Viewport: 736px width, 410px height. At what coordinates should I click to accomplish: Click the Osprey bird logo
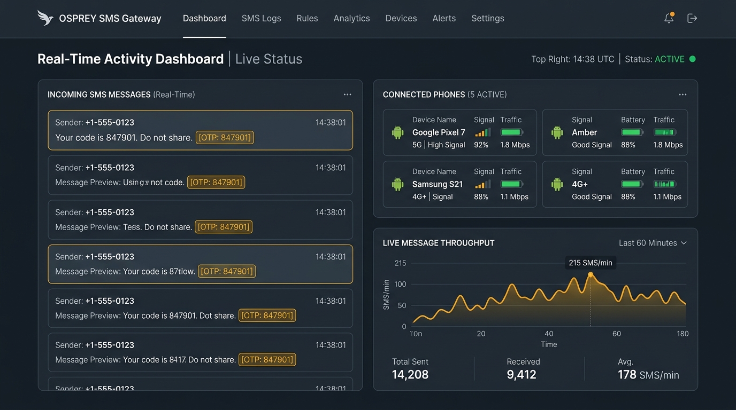point(45,18)
